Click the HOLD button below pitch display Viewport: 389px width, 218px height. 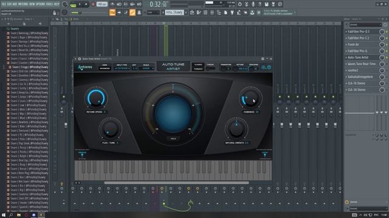(173, 139)
